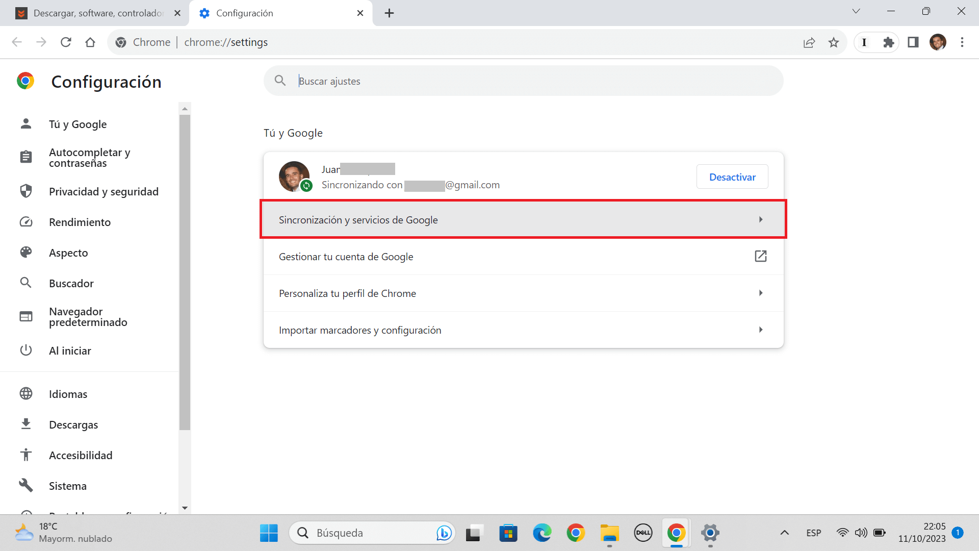Open the Chrome home page
Image resolution: width=979 pixels, height=551 pixels.
pyautogui.click(x=90, y=42)
